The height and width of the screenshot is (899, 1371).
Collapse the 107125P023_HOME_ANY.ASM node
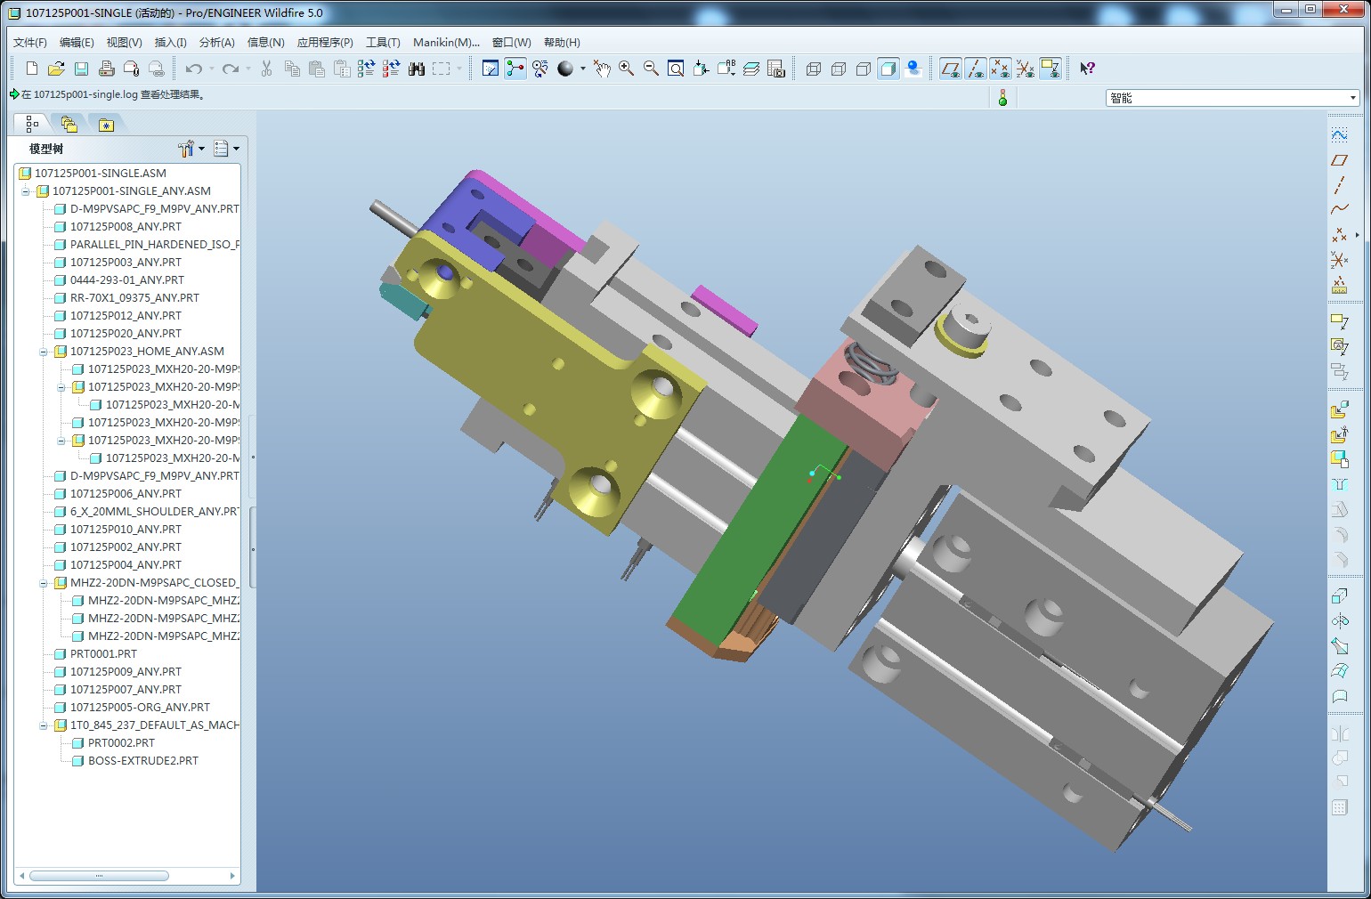click(44, 352)
